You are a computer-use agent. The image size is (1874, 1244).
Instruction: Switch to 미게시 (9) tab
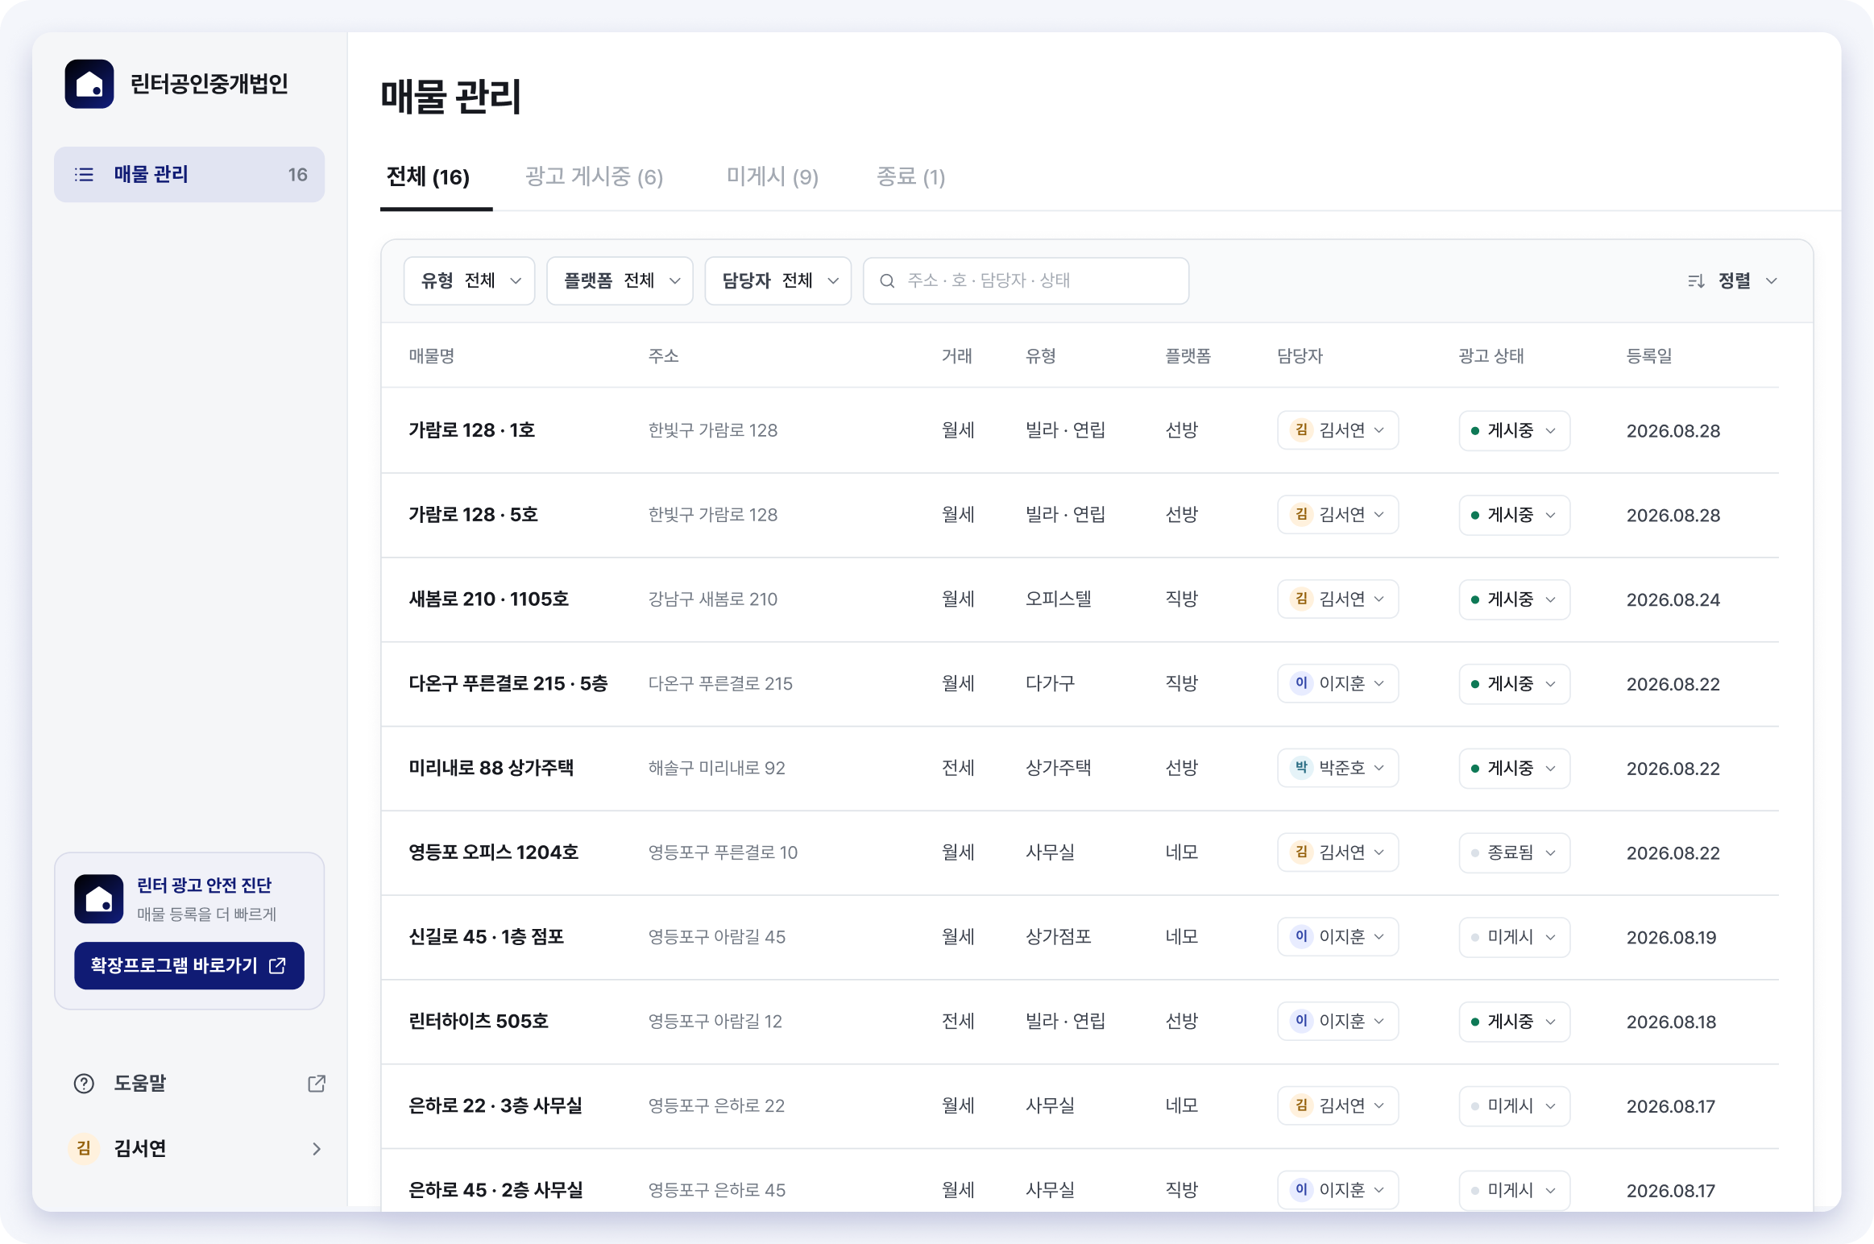[x=773, y=176]
